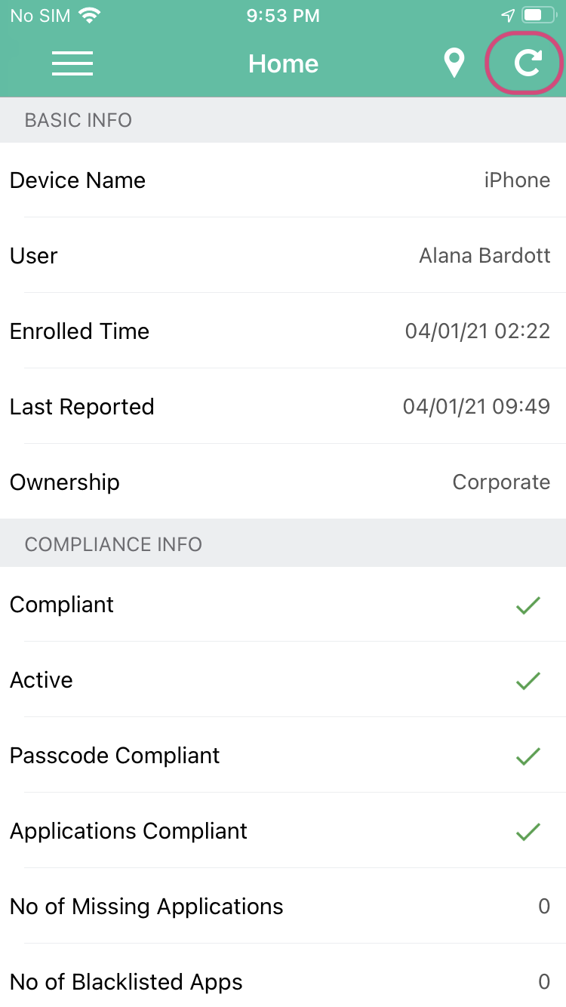Tap the Passcode Compliant checkmark
The image size is (566, 1007).
click(528, 756)
